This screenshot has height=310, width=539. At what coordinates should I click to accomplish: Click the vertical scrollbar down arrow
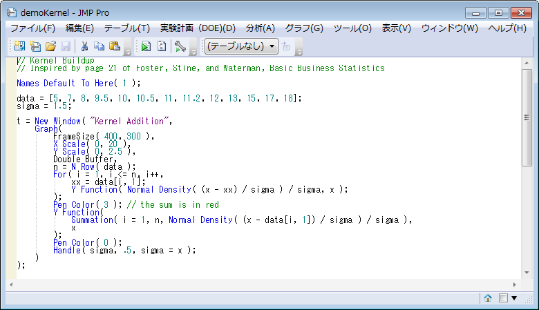point(527,273)
